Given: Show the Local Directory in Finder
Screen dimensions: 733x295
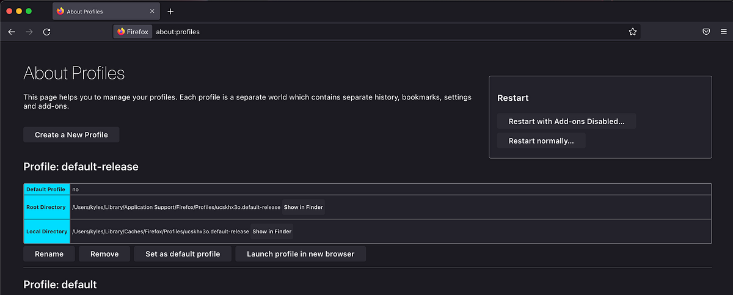Looking at the screenshot, I should pyautogui.click(x=272, y=231).
